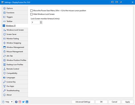Screen dimensions: 135x105
Task: Open the LinkedIn link icon
Action: pos(27,102)
